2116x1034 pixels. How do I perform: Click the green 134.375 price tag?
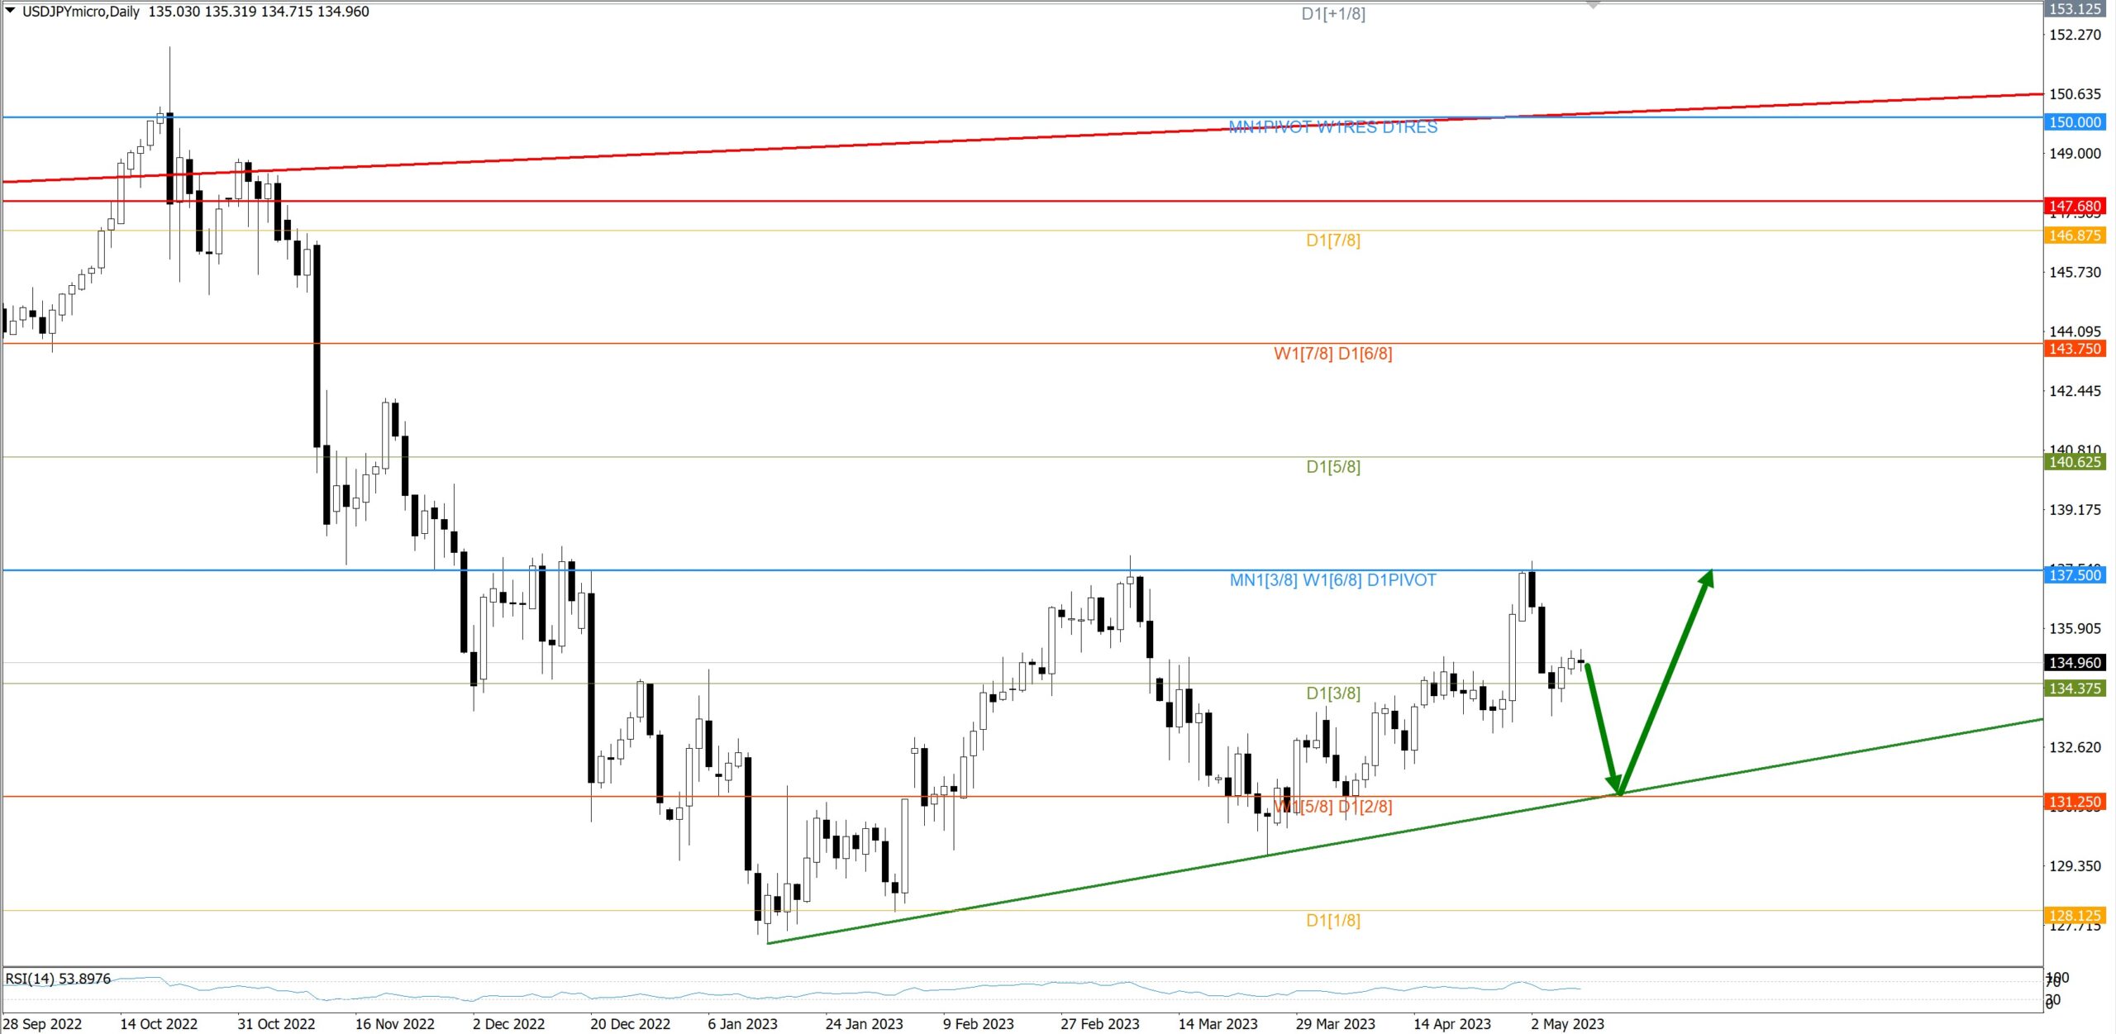[2075, 689]
